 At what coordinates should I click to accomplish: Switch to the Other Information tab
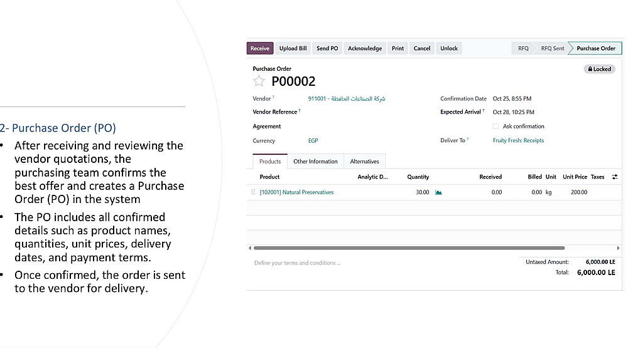click(315, 162)
